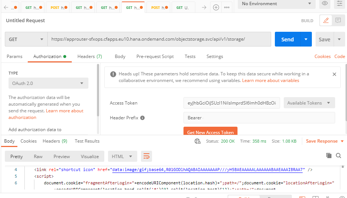Open the request Headers (7) tab

click(90, 57)
